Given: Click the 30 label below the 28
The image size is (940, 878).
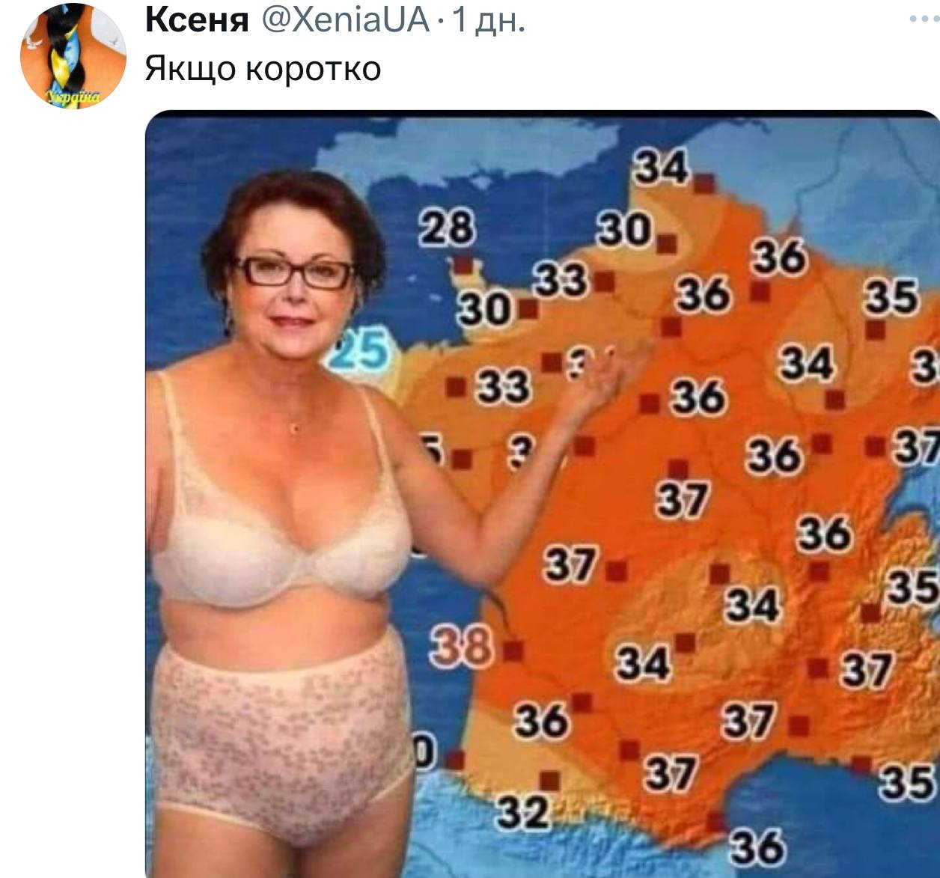Looking at the screenshot, I should (x=484, y=308).
